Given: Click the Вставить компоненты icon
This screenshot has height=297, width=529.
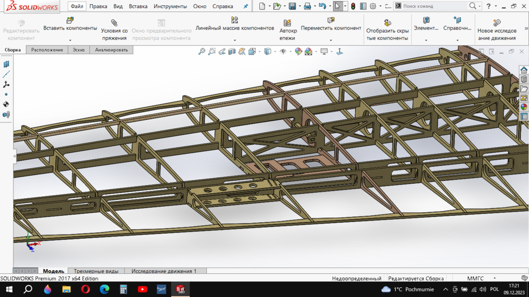Looking at the screenshot, I should point(70,20).
